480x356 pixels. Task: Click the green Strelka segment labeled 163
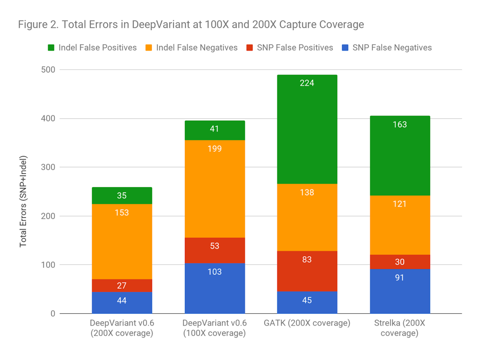tap(400, 156)
